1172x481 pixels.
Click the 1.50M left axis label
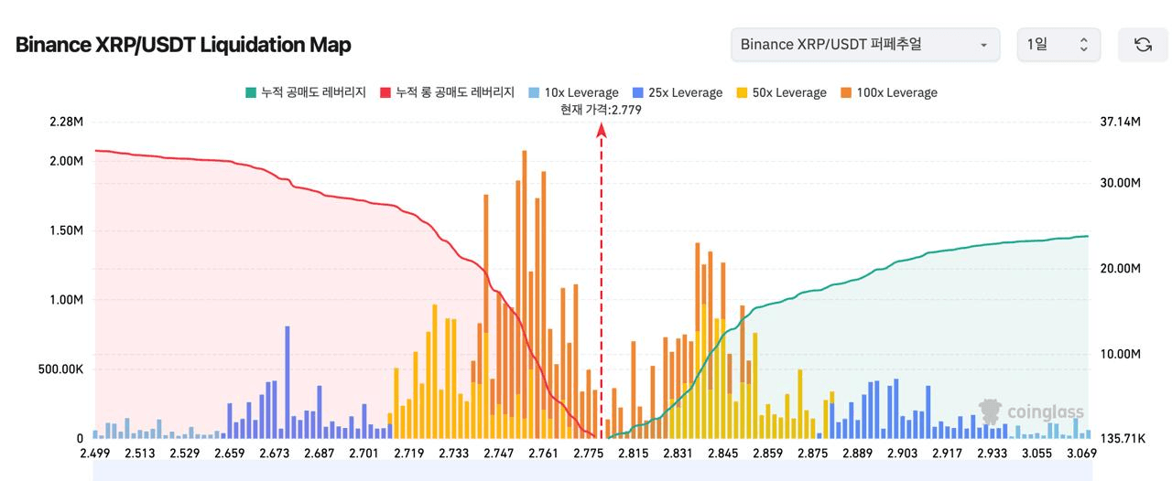67,230
